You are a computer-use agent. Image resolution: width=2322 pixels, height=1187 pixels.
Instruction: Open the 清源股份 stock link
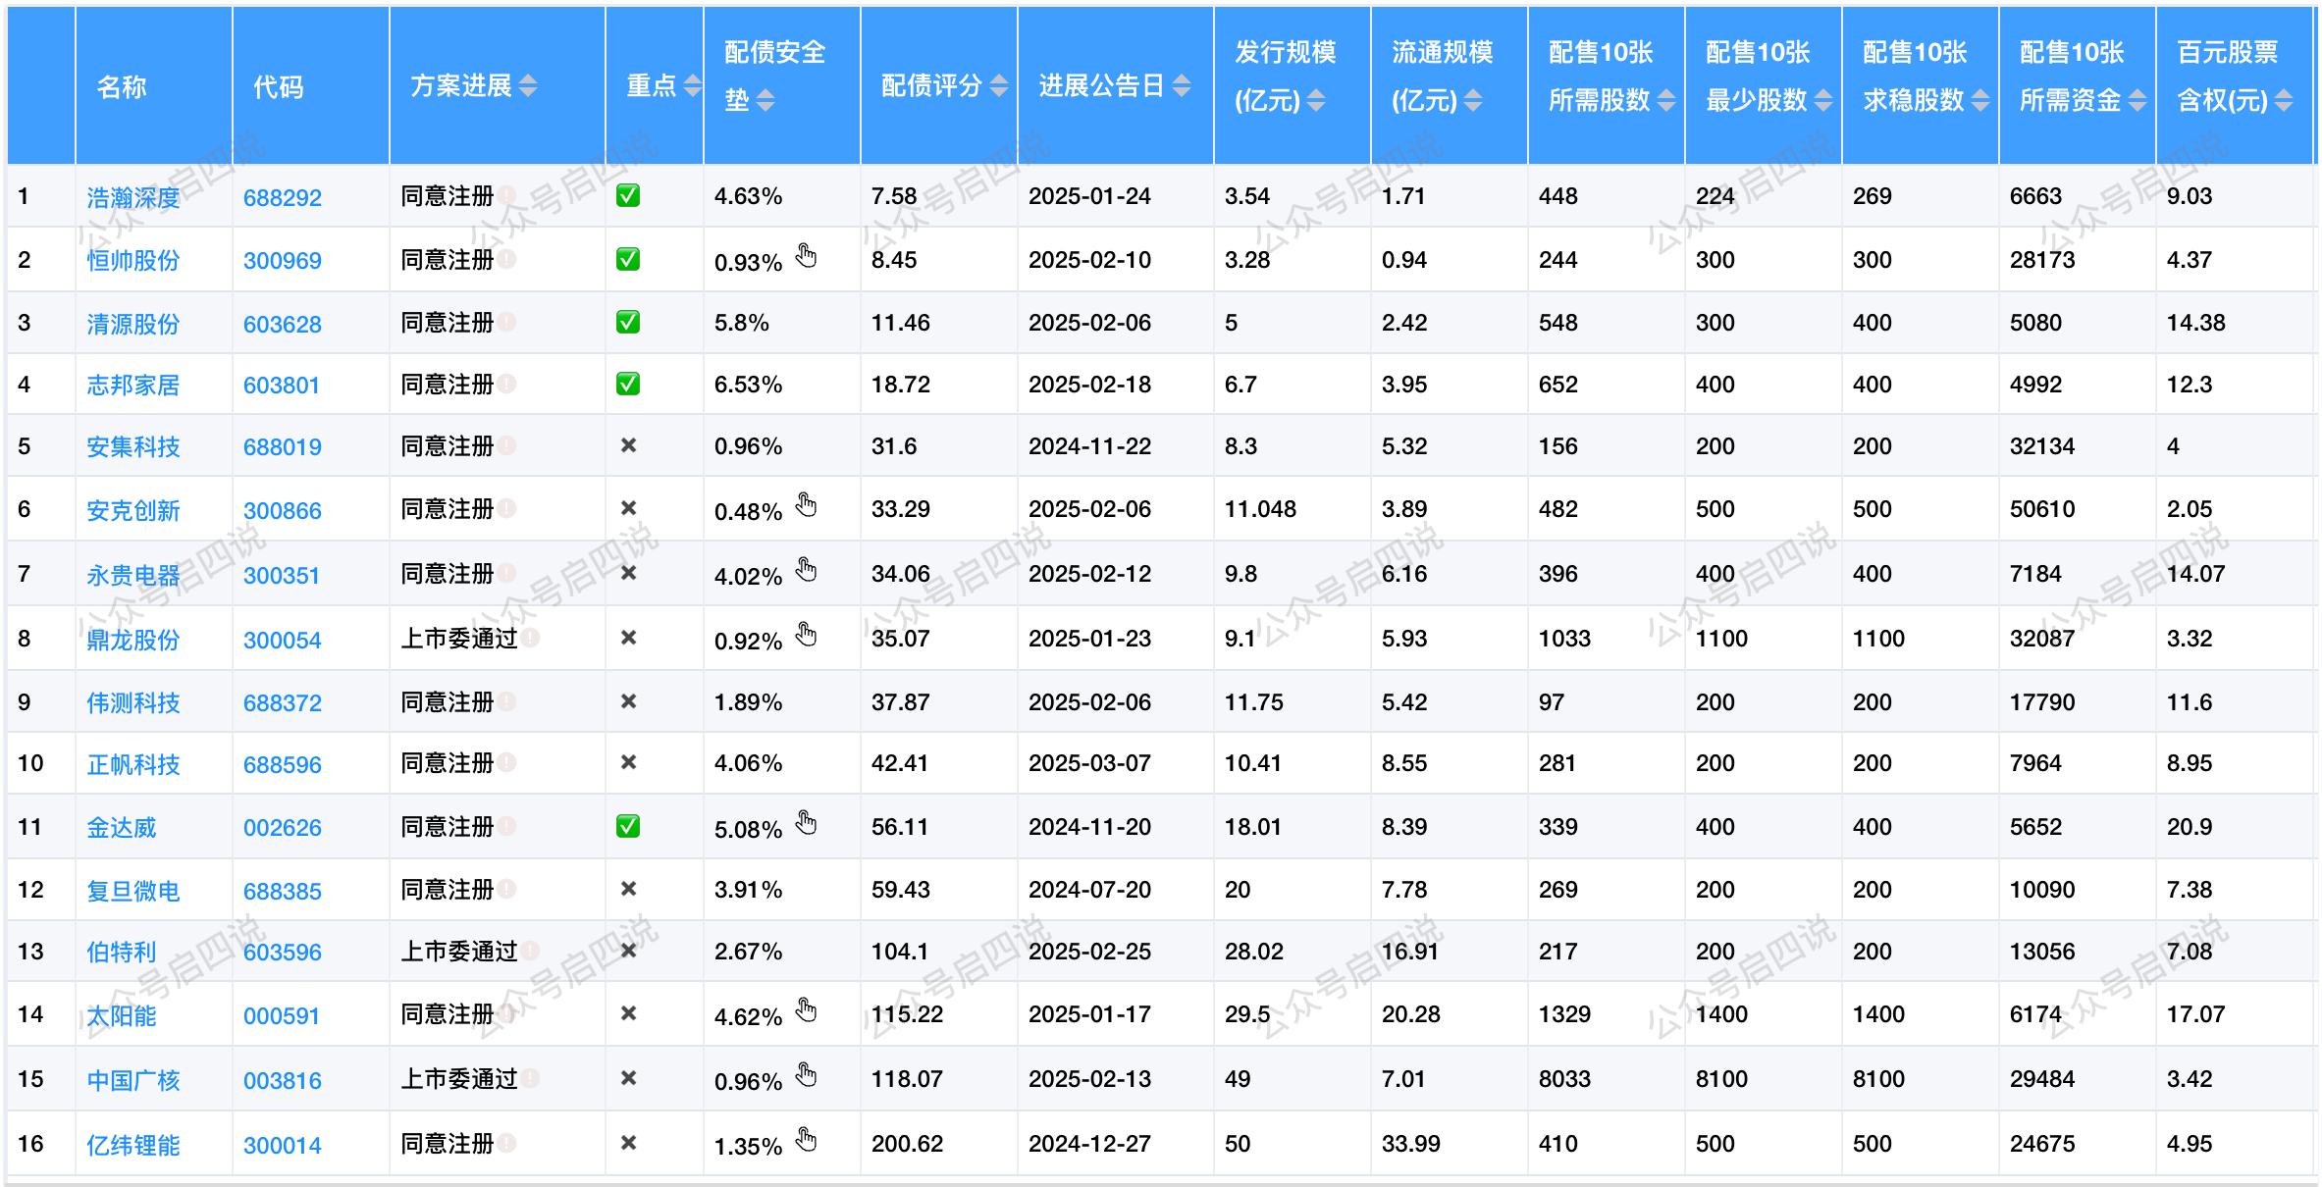tap(132, 324)
